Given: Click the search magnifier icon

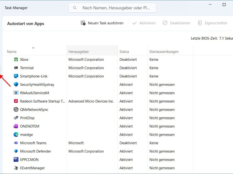Looking at the screenshot, I should point(75,8).
